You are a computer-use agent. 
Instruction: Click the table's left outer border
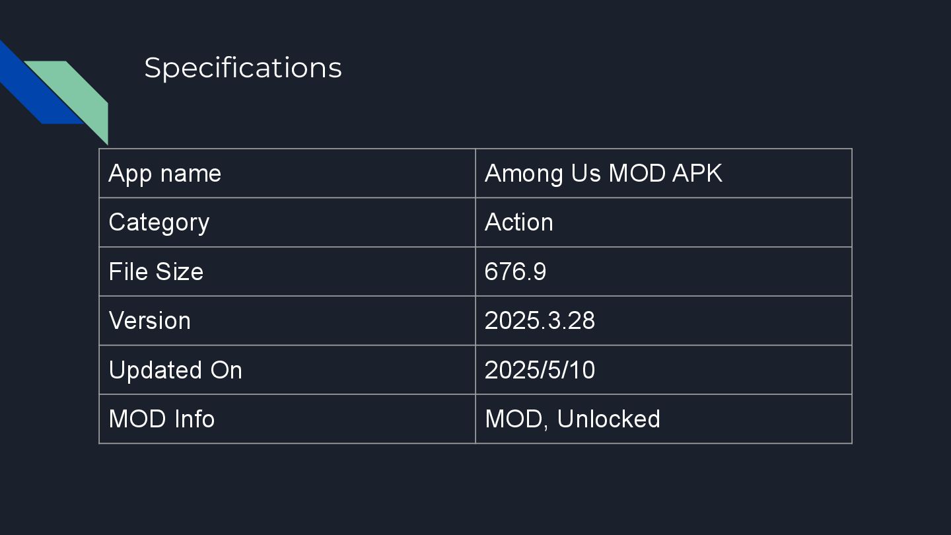(x=99, y=296)
